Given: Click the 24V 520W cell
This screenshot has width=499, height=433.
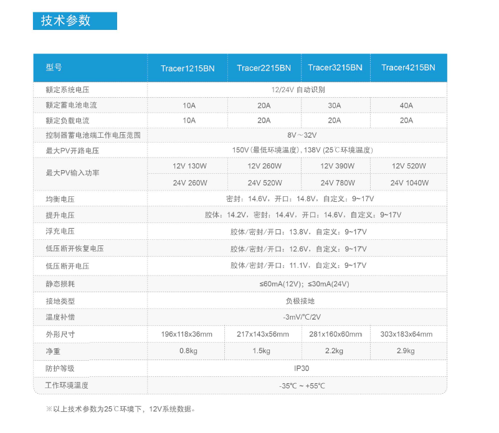Looking at the screenshot, I should tap(265, 183).
